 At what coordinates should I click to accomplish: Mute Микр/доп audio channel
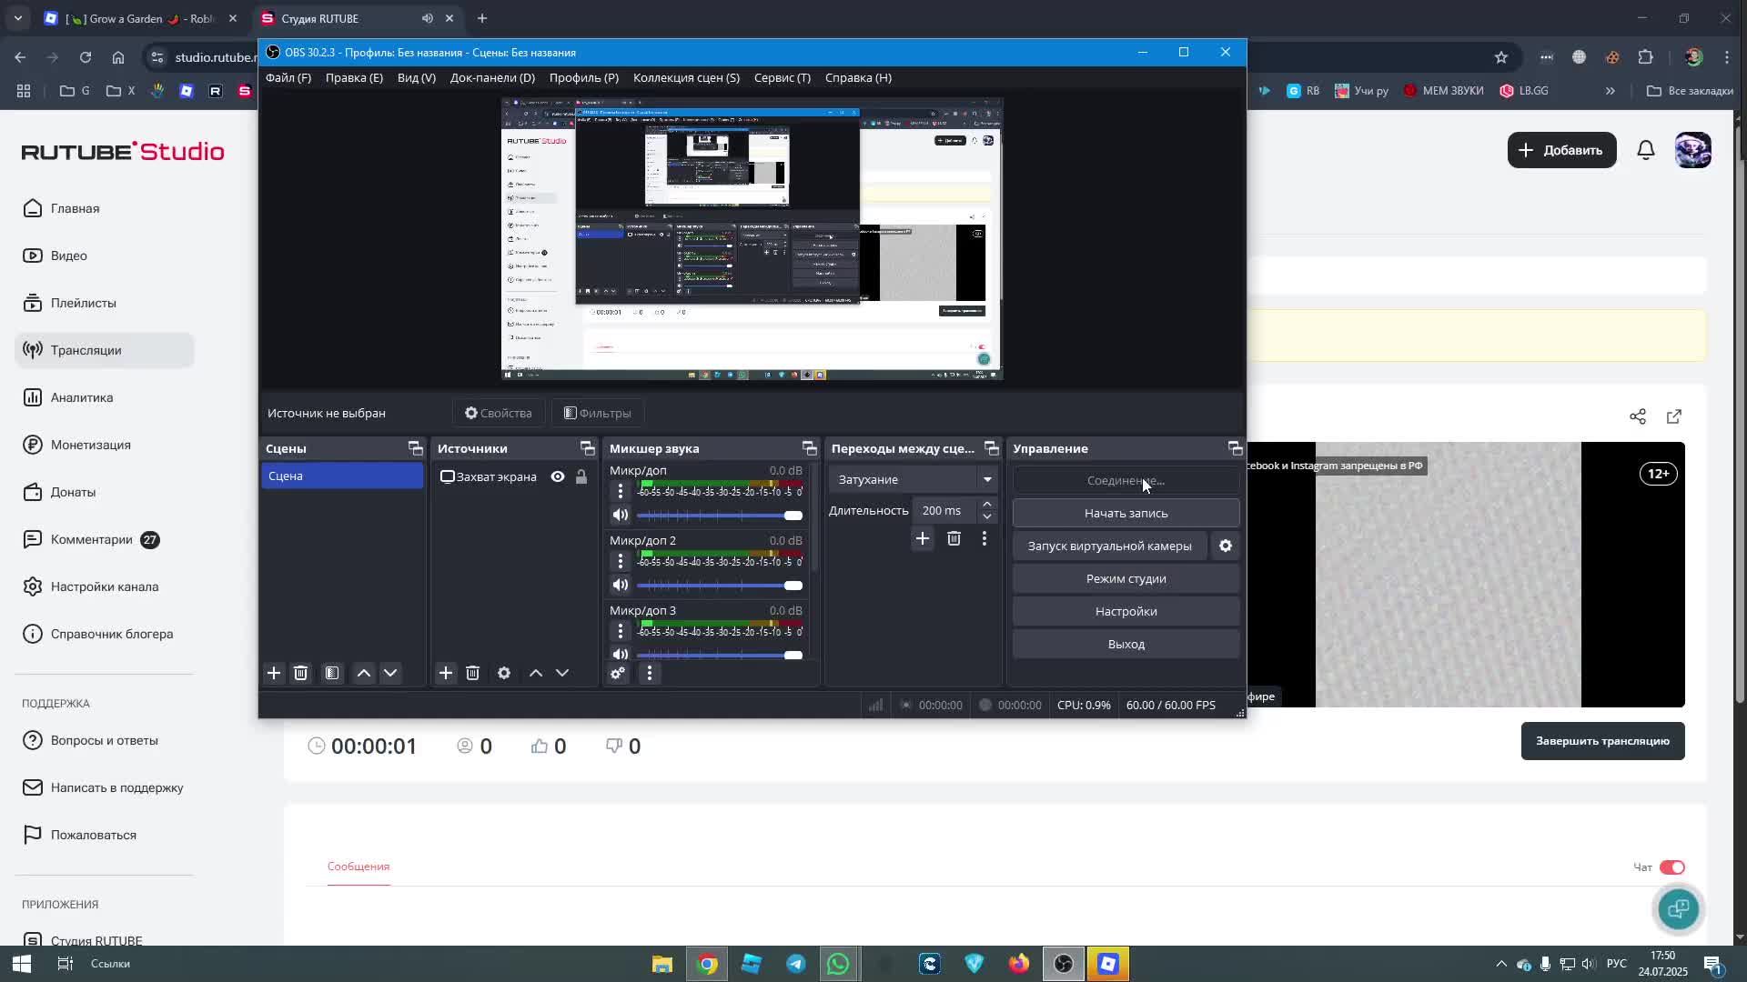pyautogui.click(x=621, y=516)
